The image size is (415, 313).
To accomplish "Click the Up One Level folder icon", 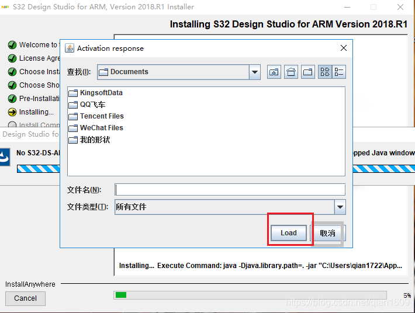I will (x=274, y=72).
